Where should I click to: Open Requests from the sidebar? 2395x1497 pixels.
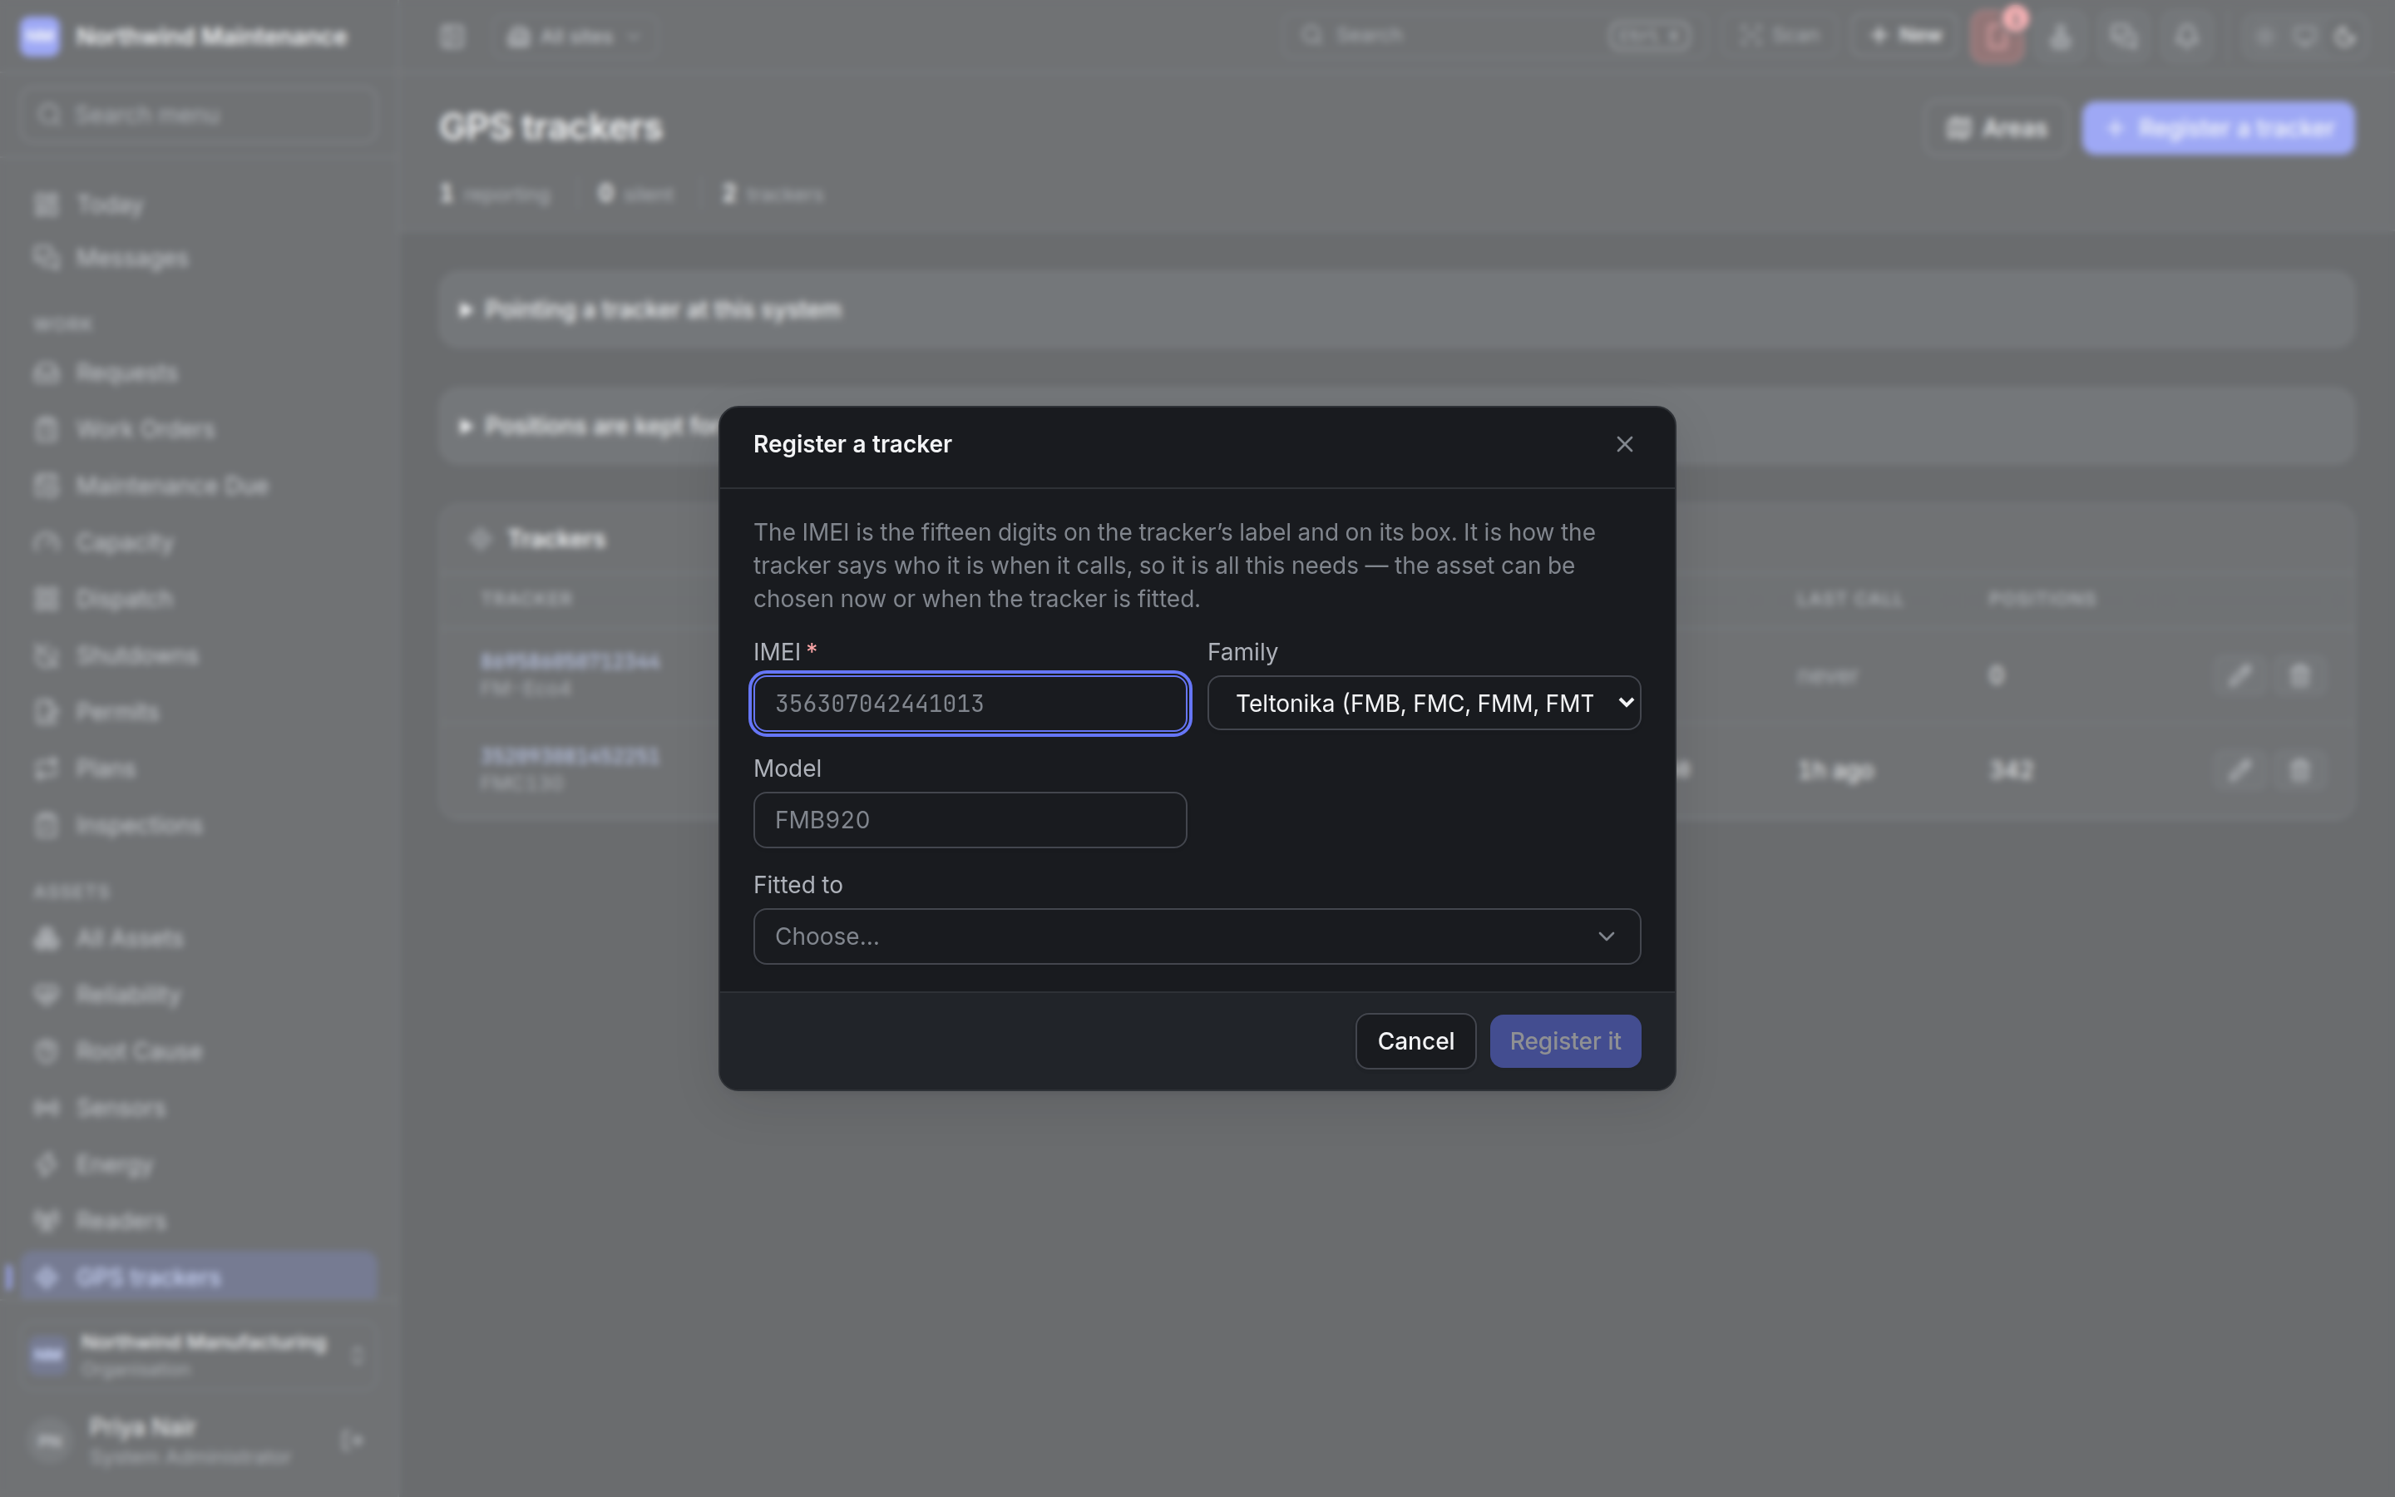pyautogui.click(x=198, y=373)
